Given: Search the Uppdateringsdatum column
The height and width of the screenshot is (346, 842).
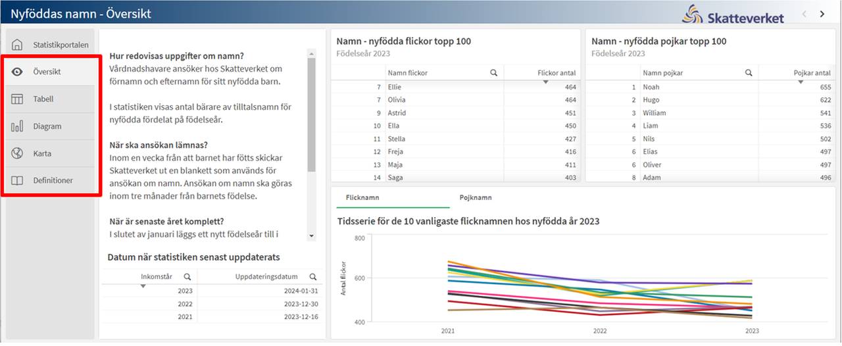Looking at the screenshot, I should (312, 277).
